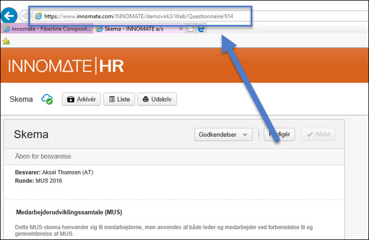Click the Medarbejderudviklingssamtale (MUS) section title
Viewport: 369px width, 240px height.
70,213
